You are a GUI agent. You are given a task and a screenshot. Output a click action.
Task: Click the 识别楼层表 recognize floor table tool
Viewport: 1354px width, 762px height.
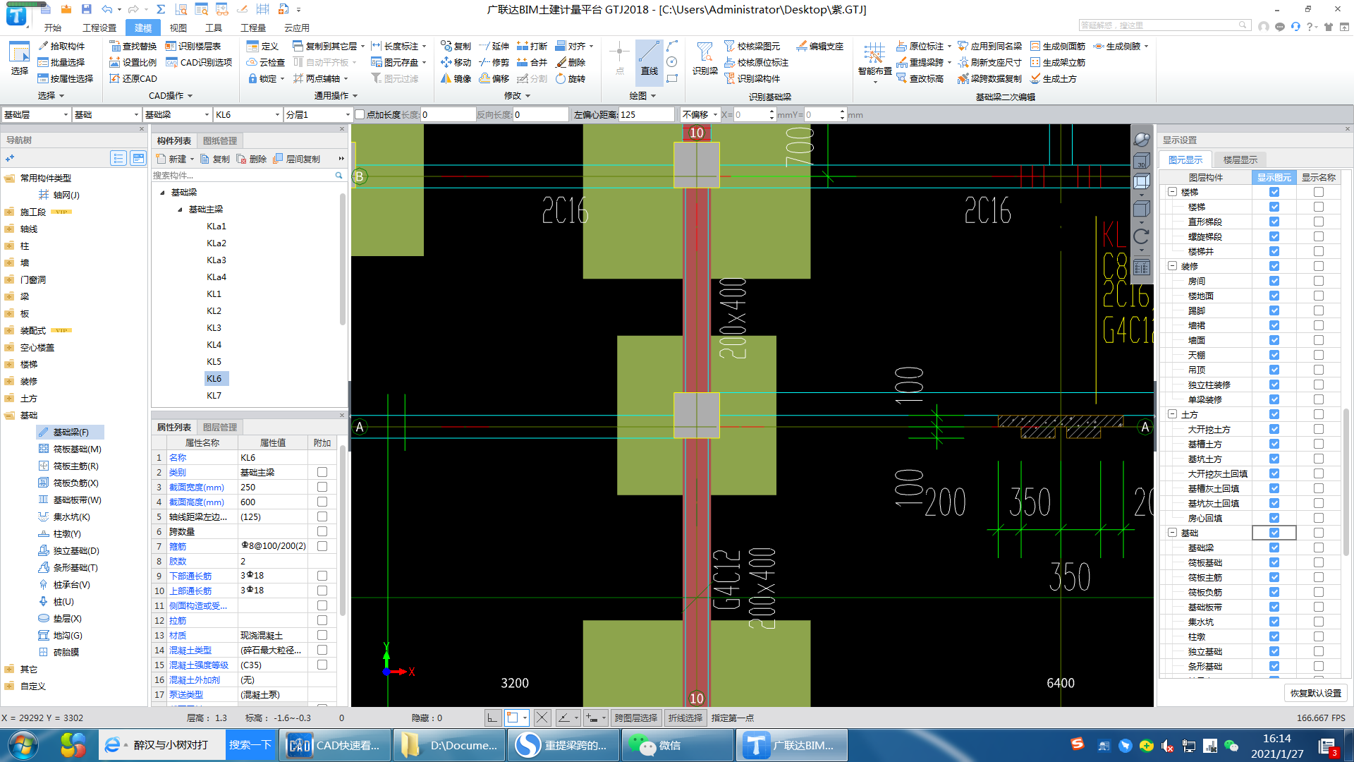[x=193, y=46]
